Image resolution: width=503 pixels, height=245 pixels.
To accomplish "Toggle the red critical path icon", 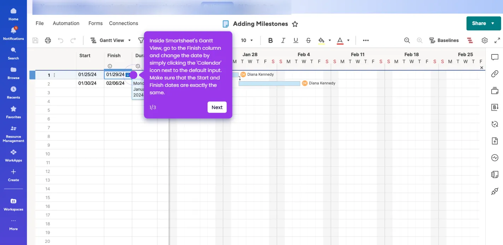I will coord(470,40).
